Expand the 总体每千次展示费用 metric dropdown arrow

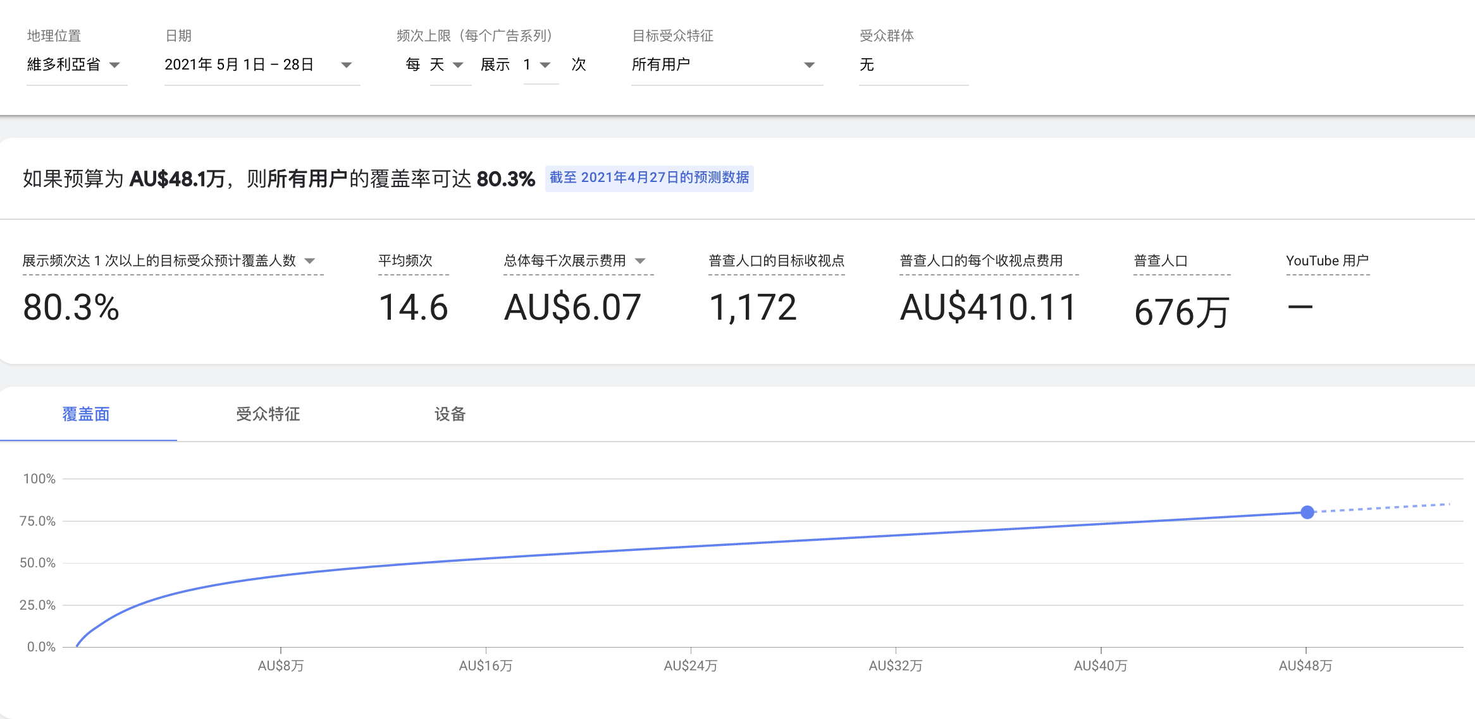pyautogui.click(x=640, y=261)
